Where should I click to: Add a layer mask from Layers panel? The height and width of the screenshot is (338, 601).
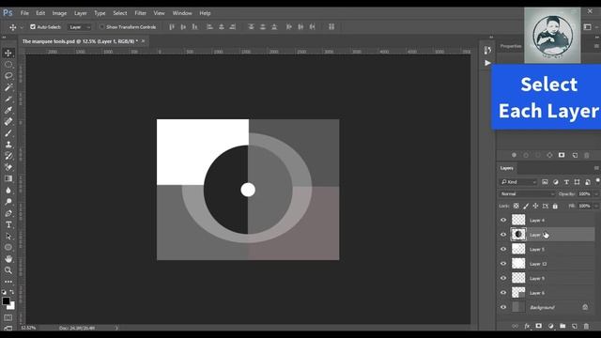538,326
